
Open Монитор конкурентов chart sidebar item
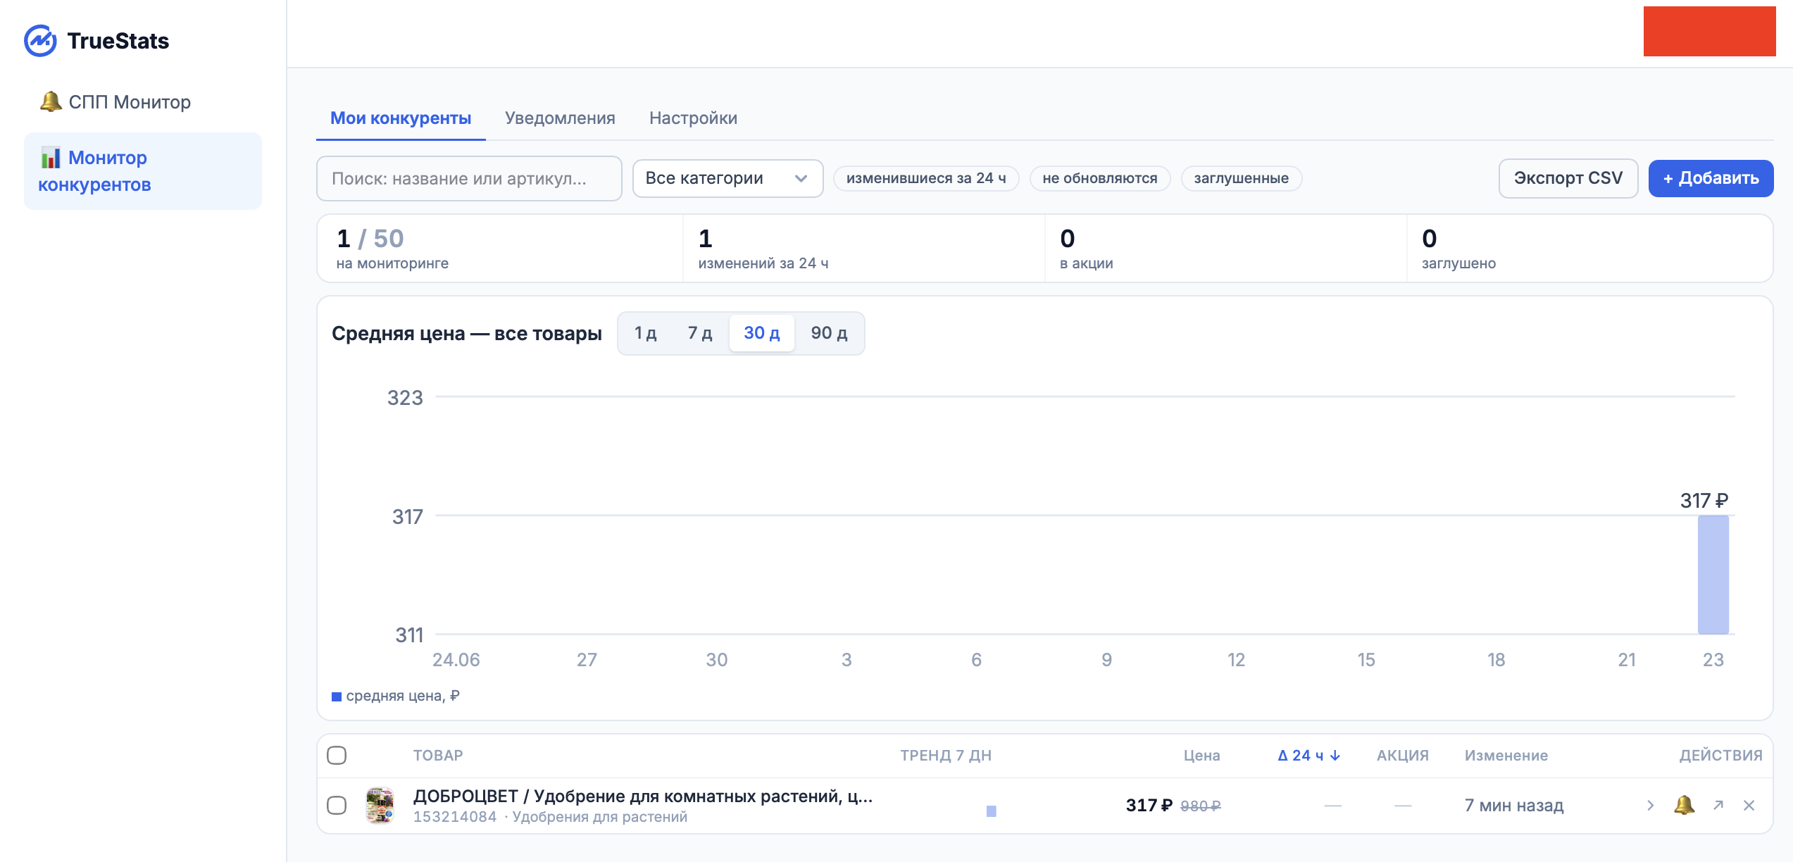(143, 171)
